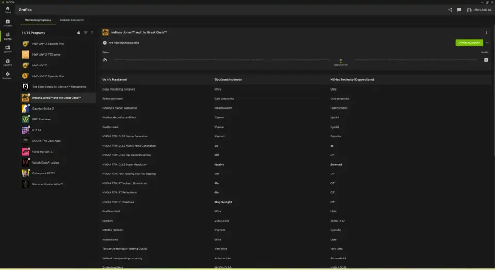This screenshot has width=495, height=270.
Task: Click Indiana Jones header game icon
Action: (105, 32)
